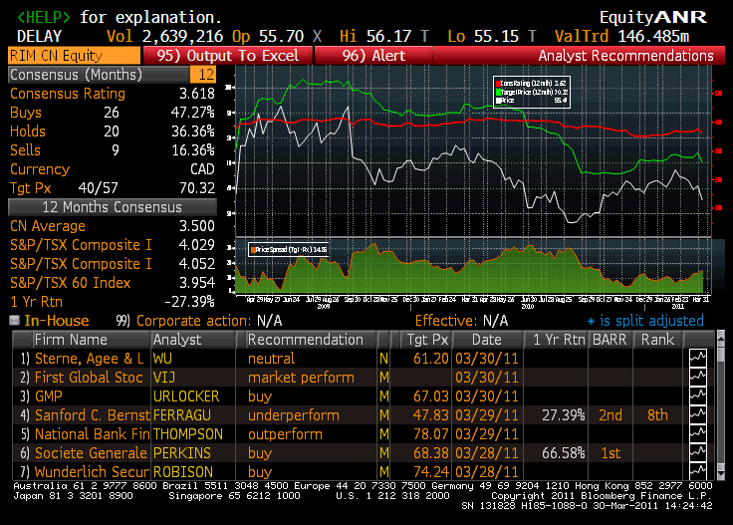733x525 pixels.
Task: Click the underperform recommendation cell
Action: (x=294, y=415)
